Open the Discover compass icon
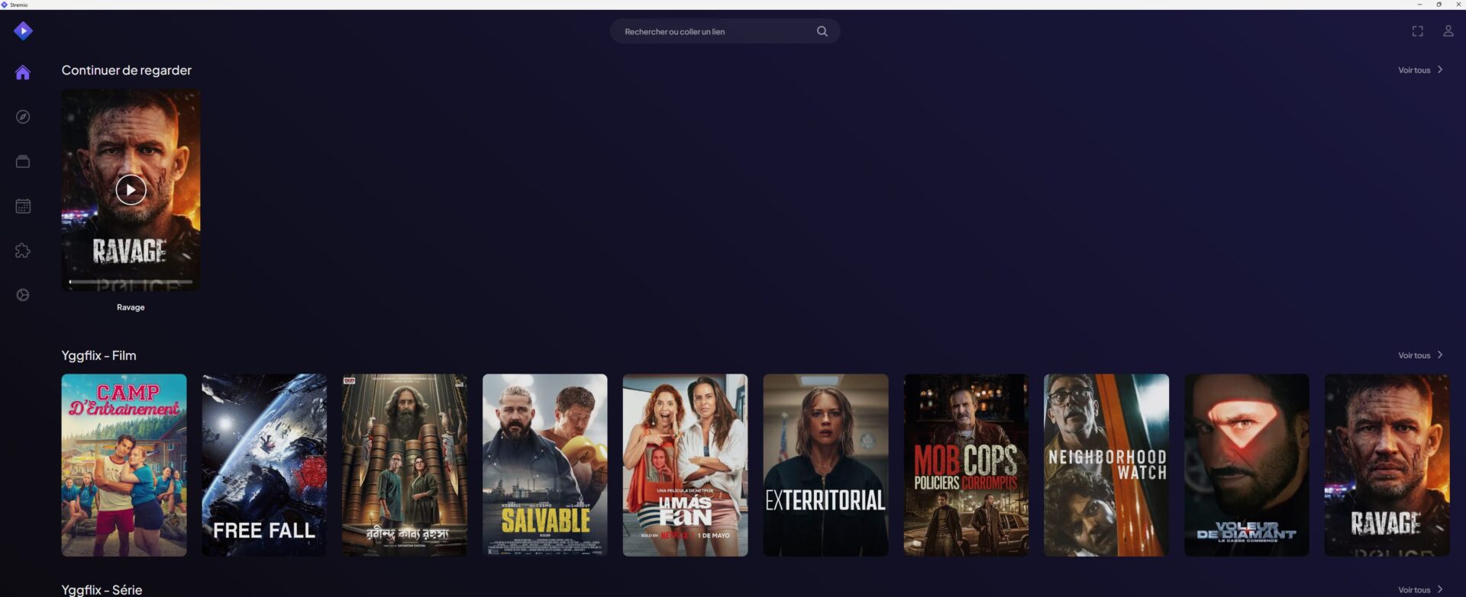Viewport: 1466px width, 597px height. coord(23,117)
